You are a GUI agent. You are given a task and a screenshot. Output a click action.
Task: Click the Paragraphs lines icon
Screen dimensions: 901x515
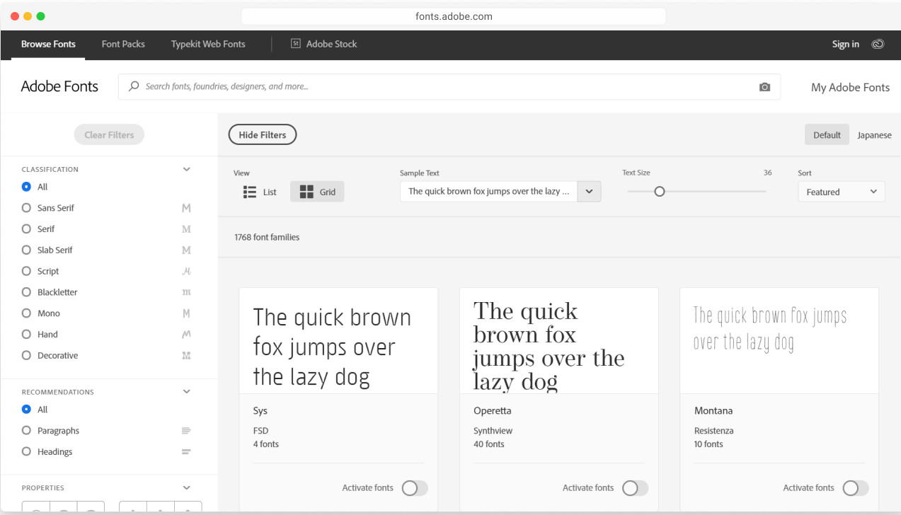186,431
